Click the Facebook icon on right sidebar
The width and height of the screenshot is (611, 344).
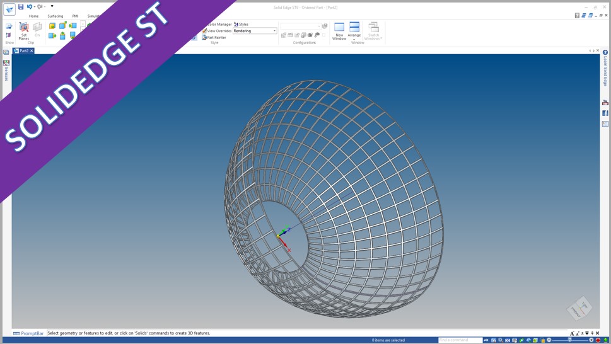(x=605, y=113)
